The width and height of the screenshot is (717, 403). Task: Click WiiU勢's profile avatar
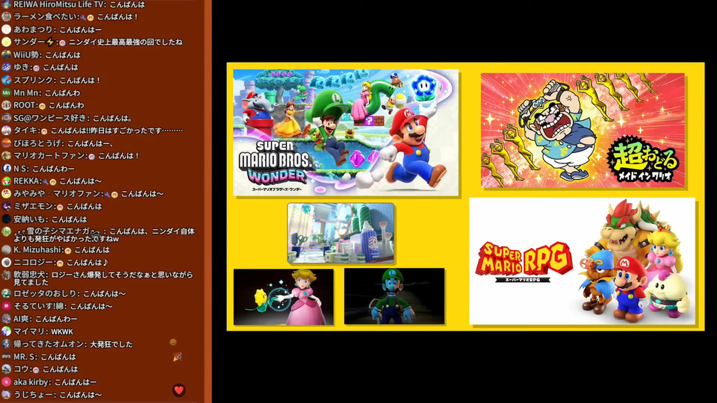[x=6, y=54]
